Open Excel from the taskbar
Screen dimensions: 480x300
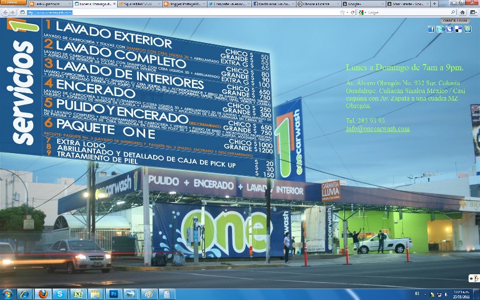[x=78, y=294]
